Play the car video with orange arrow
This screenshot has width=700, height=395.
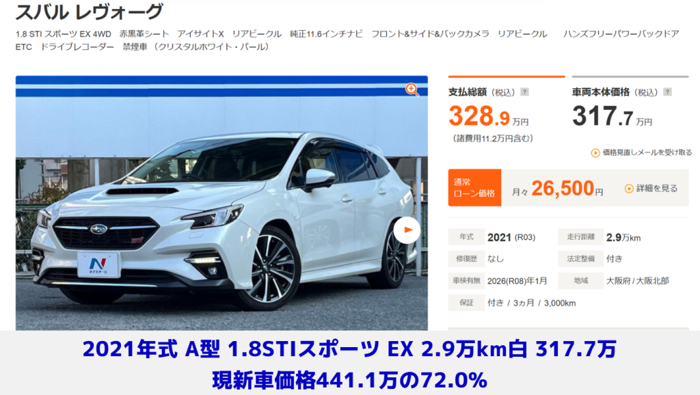(407, 230)
